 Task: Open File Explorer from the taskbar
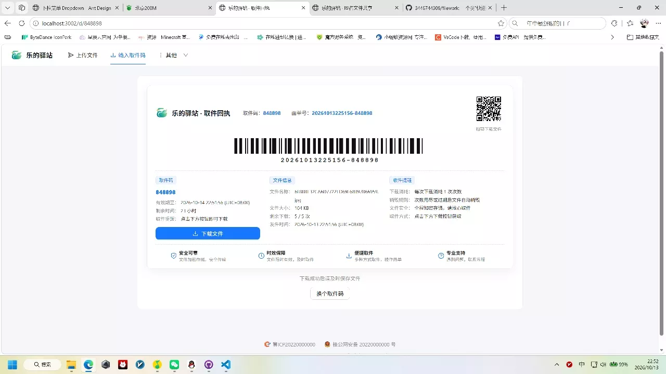coord(71,365)
